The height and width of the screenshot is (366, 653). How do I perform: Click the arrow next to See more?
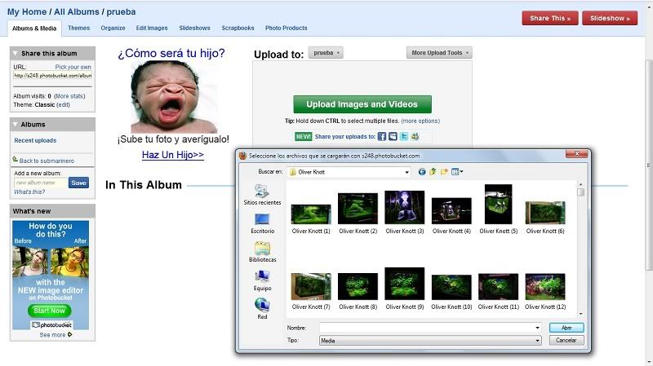point(69,334)
